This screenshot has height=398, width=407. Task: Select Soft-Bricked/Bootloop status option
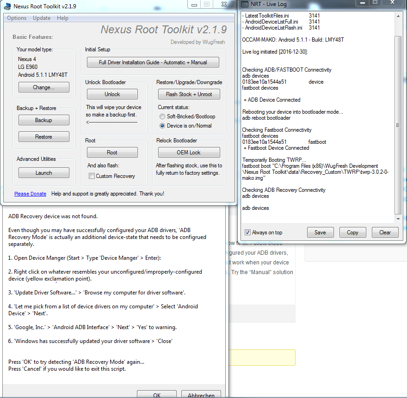coord(187,116)
